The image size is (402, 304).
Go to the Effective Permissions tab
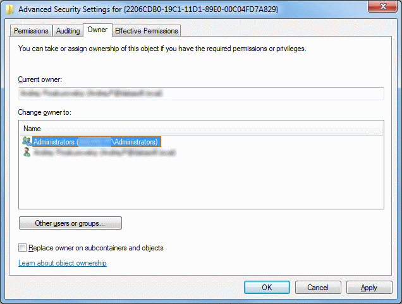[147, 31]
